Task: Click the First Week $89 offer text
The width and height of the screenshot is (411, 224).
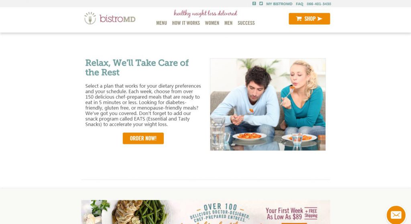Action: (x=291, y=214)
